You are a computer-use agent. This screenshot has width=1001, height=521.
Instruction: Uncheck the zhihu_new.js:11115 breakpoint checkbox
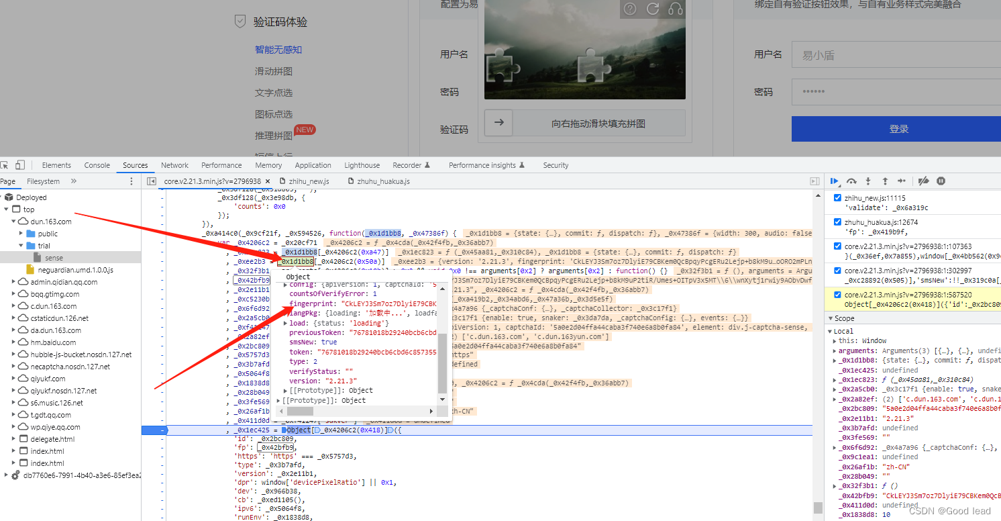pos(837,197)
